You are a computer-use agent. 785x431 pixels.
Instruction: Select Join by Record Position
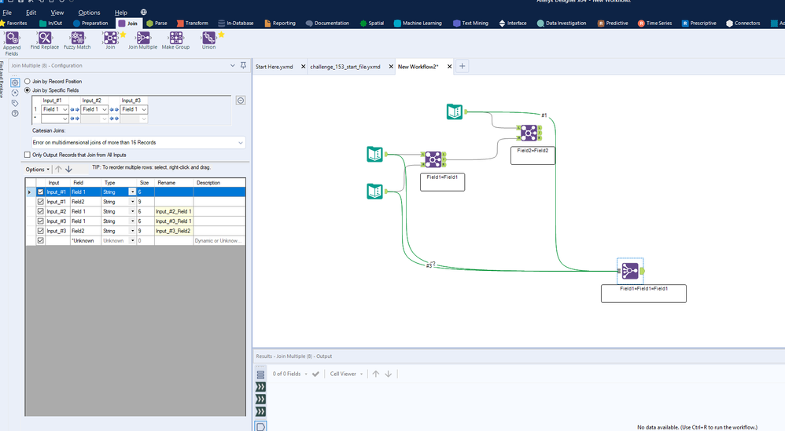tap(28, 81)
